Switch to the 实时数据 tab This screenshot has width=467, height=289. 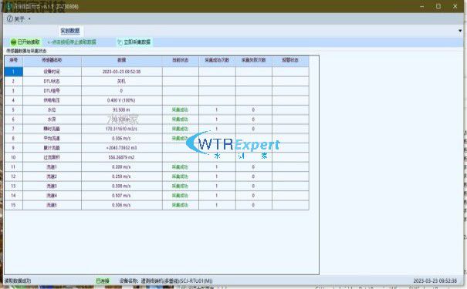(x=70, y=31)
